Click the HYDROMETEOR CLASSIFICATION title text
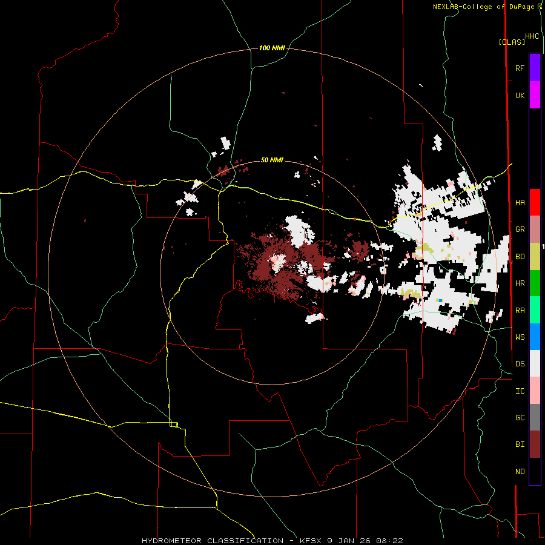 click(213, 541)
